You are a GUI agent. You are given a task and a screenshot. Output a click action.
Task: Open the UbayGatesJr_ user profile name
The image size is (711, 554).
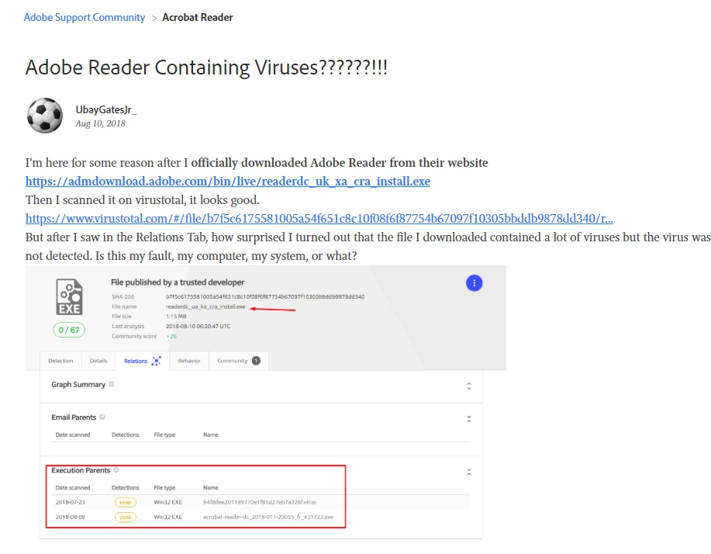(106, 110)
